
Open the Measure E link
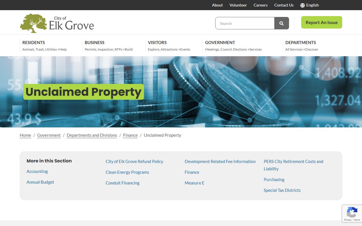pyautogui.click(x=195, y=183)
